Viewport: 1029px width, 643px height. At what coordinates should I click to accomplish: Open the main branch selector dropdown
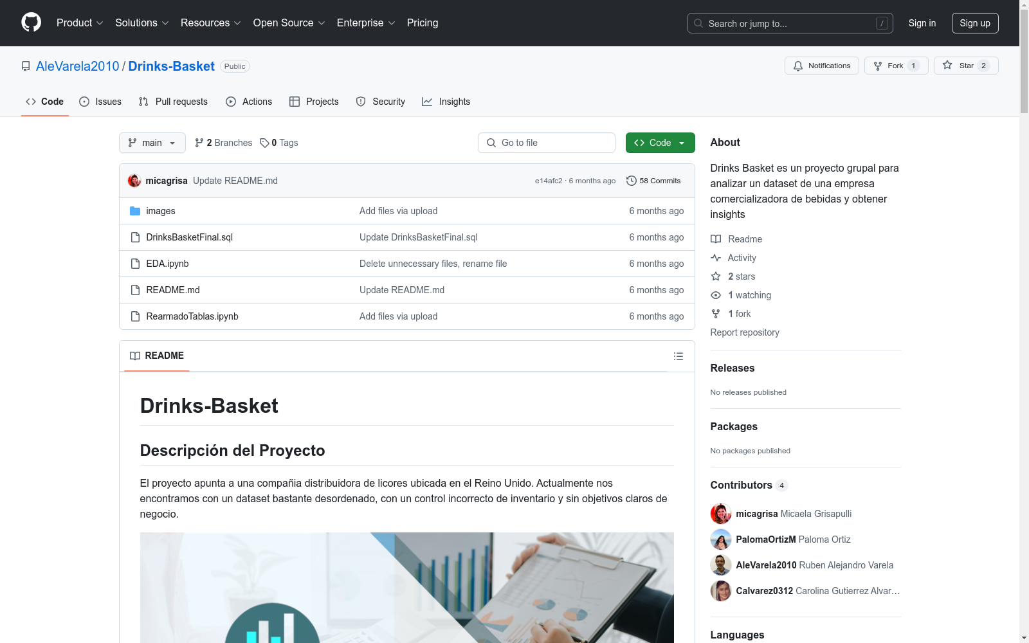point(152,143)
